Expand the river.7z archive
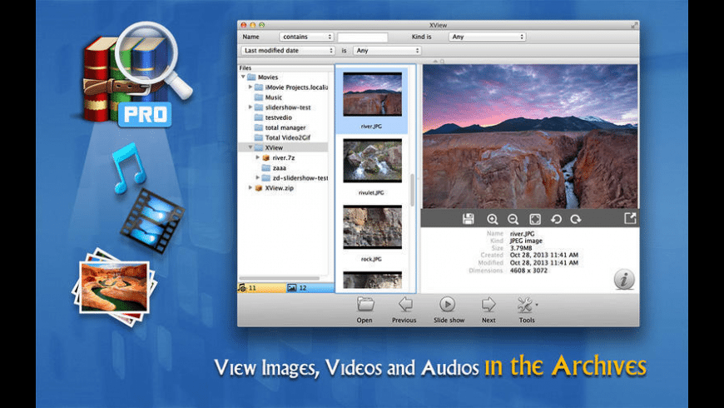The height and width of the screenshot is (408, 724). (258, 157)
